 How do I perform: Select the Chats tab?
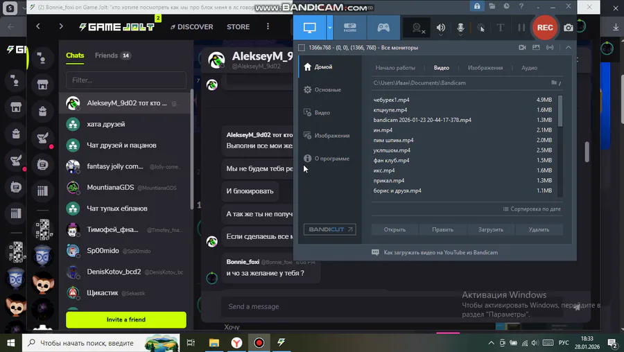[x=75, y=55]
